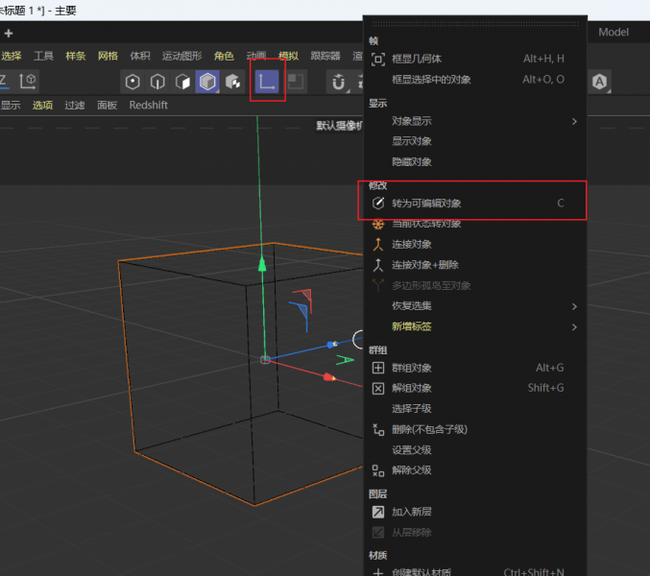Click the red X-axis handle dot
The width and height of the screenshot is (650, 576).
click(328, 377)
